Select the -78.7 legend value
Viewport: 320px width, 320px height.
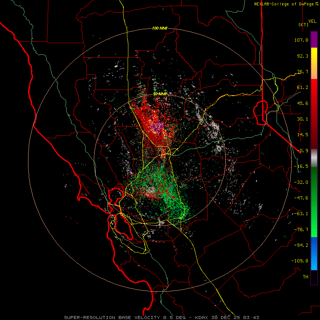tap(301, 230)
